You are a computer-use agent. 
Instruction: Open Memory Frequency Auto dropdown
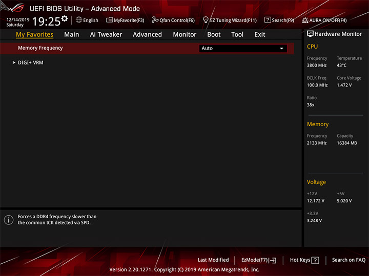pos(243,49)
